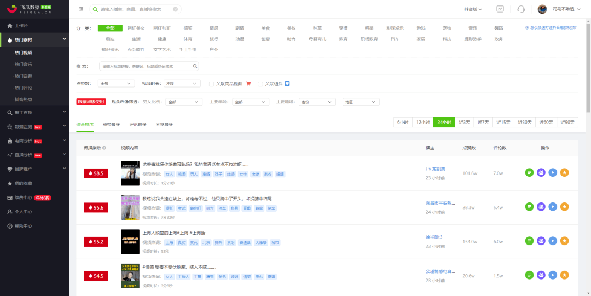This screenshot has height=296, width=591.
Task: Open the 省份 region dropdown
Action: 317,102
